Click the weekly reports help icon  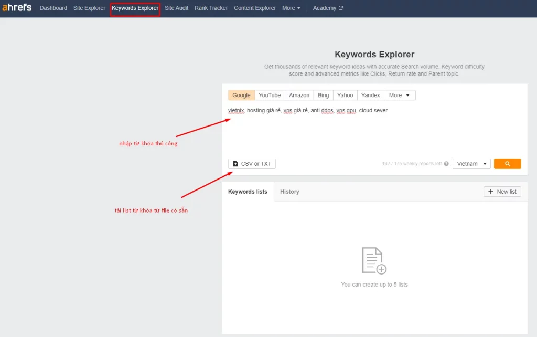[446, 164]
